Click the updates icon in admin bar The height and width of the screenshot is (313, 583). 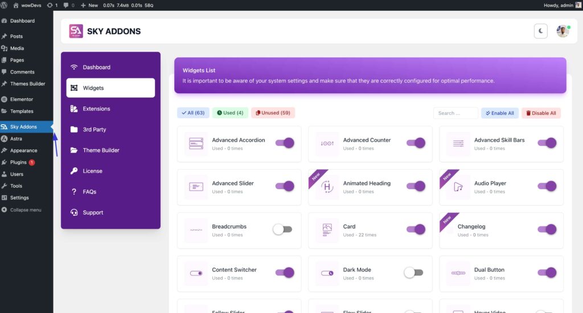(x=52, y=5)
